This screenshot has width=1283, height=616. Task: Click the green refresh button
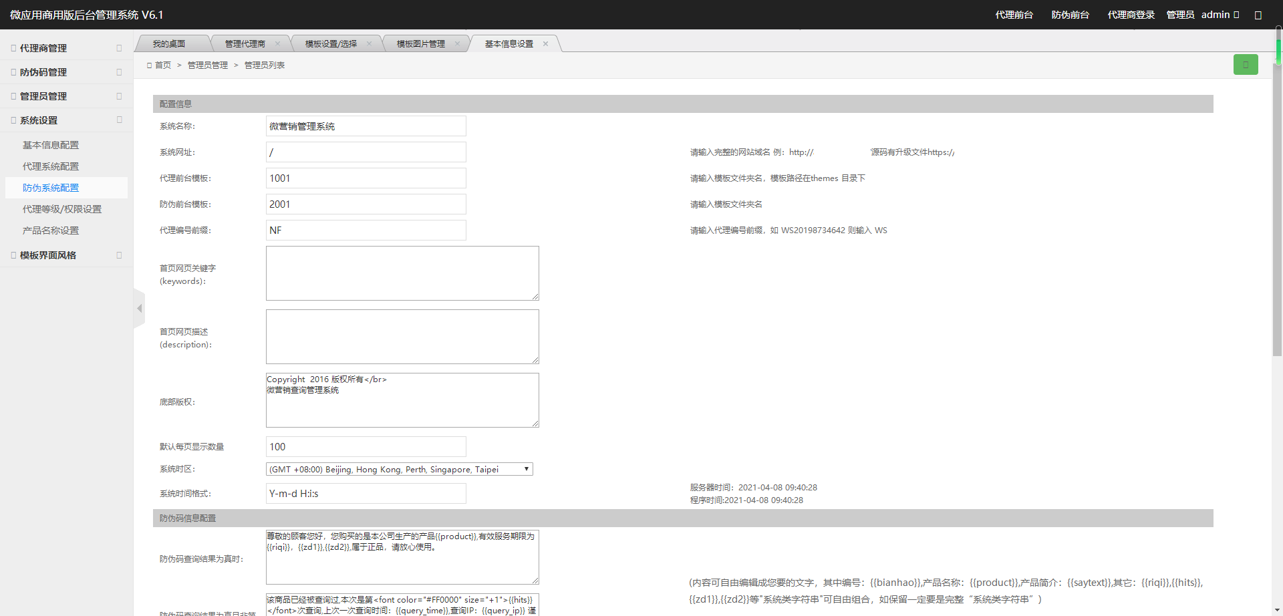coord(1245,65)
